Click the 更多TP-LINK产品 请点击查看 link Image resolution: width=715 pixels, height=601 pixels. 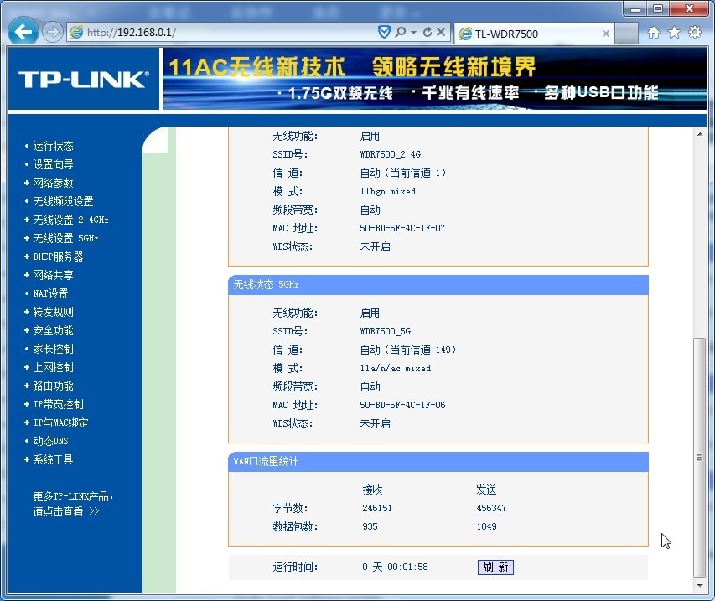(x=72, y=504)
